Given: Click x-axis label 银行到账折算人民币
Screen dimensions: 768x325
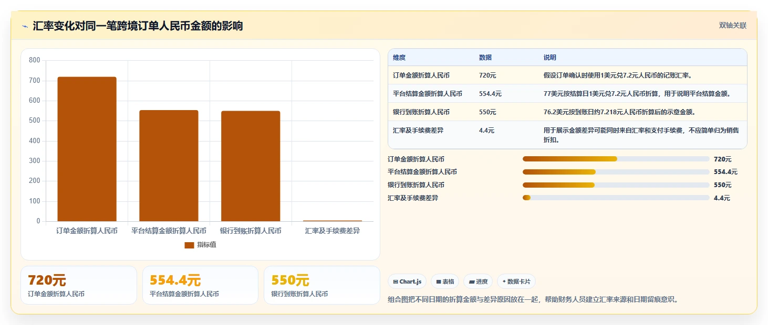Looking at the screenshot, I should coord(251,231).
